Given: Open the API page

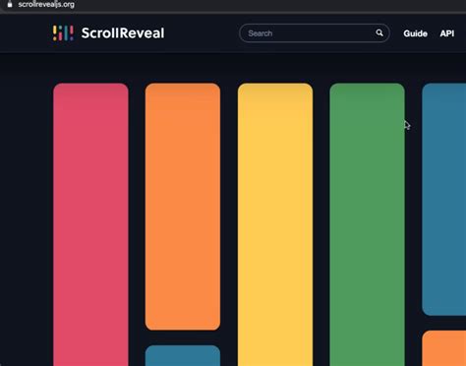Looking at the screenshot, I should point(447,33).
